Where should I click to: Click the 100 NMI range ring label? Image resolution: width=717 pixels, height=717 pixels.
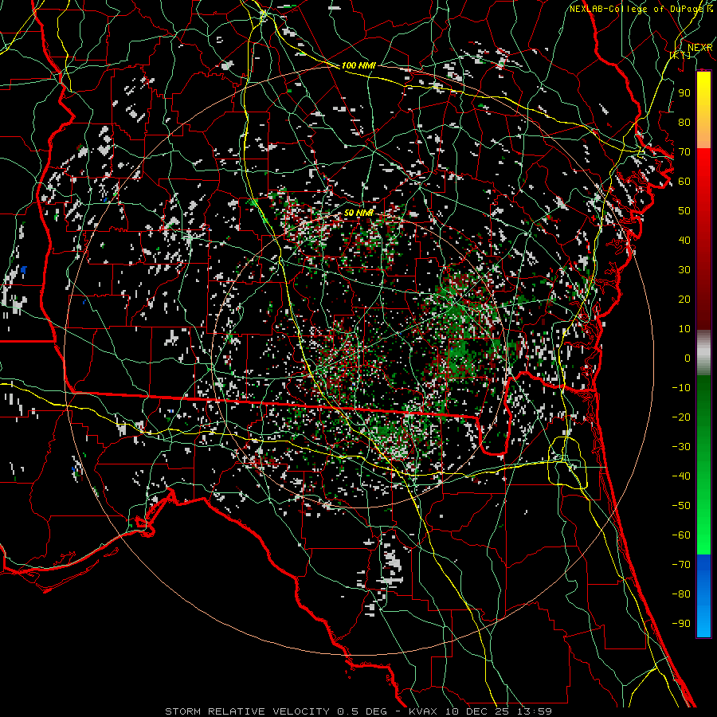358,65
